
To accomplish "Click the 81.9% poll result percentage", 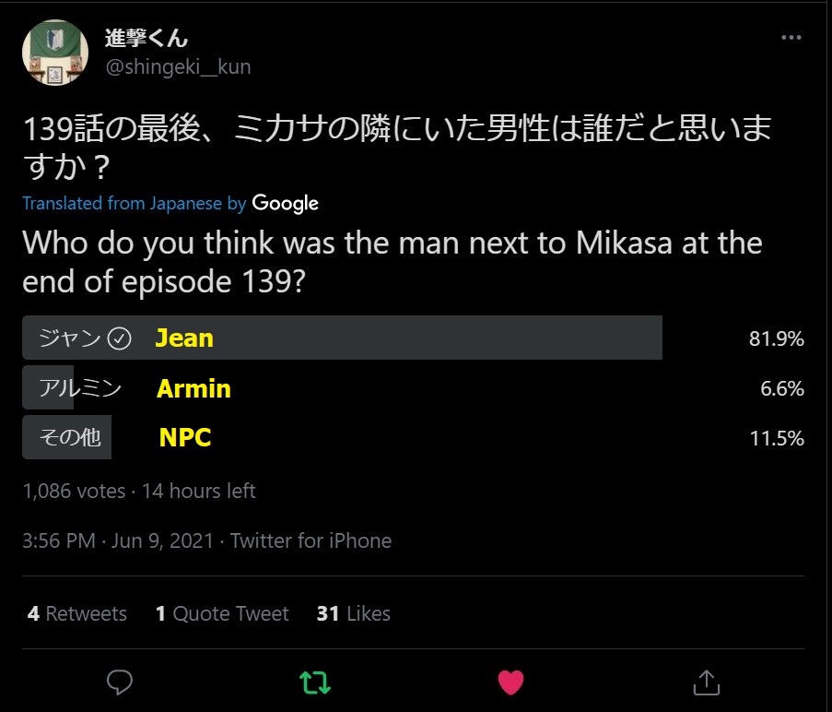I will point(777,338).
